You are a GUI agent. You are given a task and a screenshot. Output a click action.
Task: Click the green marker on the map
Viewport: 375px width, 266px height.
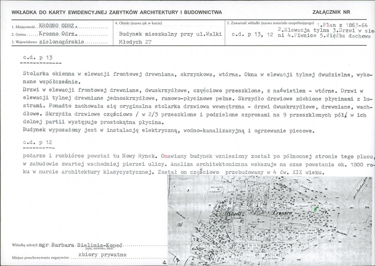click(x=316, y=209)
